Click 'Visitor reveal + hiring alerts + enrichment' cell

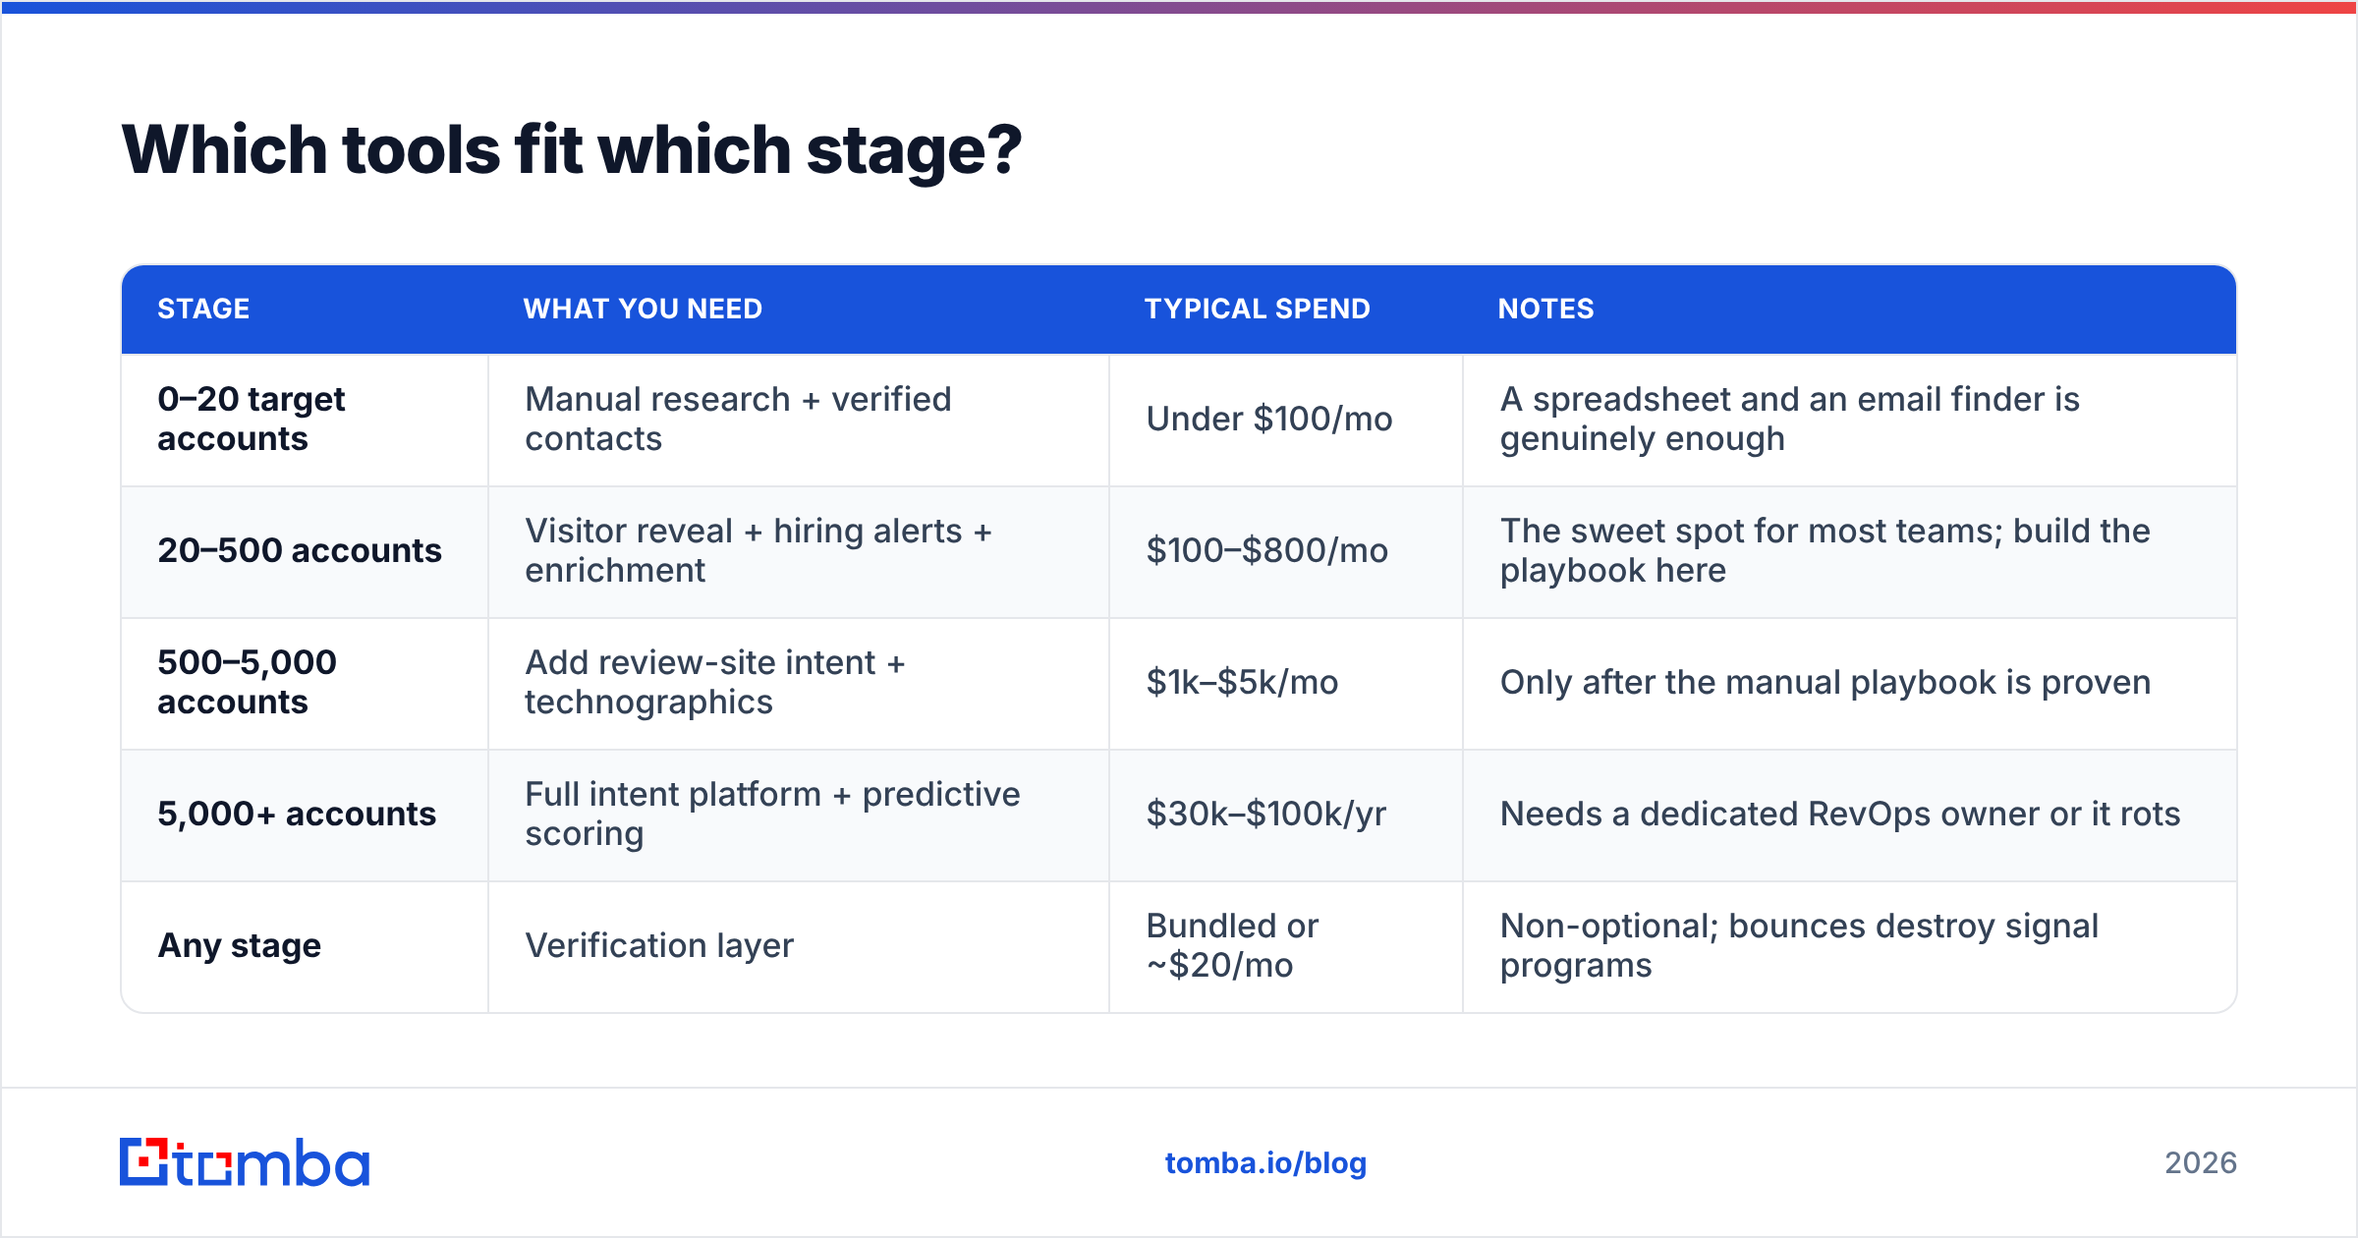[799, 551]
